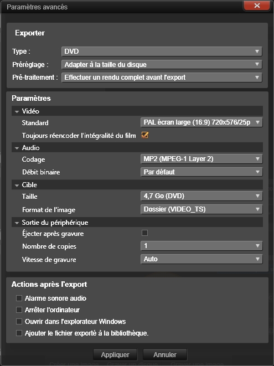Enable Alarme sonore audio checkbox
Screen dimensions: 274x366
[x=19, y=298]
